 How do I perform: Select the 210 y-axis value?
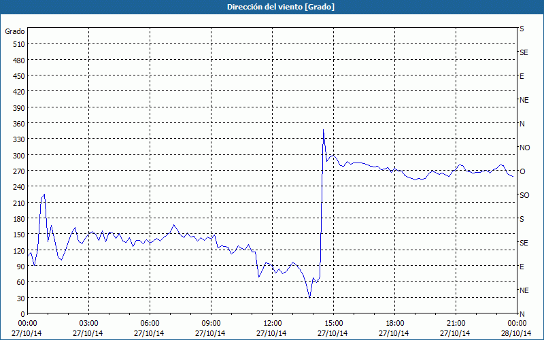[19, 203]
